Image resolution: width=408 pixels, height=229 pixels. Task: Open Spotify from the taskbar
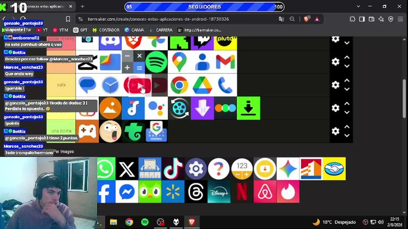[145, 222]
